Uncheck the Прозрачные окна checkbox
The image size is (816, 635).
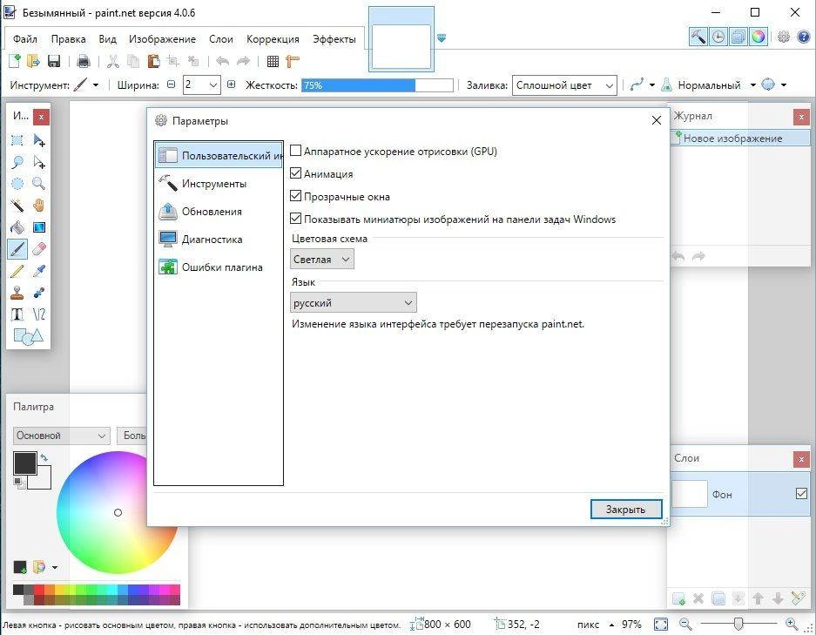click(295, 196)
